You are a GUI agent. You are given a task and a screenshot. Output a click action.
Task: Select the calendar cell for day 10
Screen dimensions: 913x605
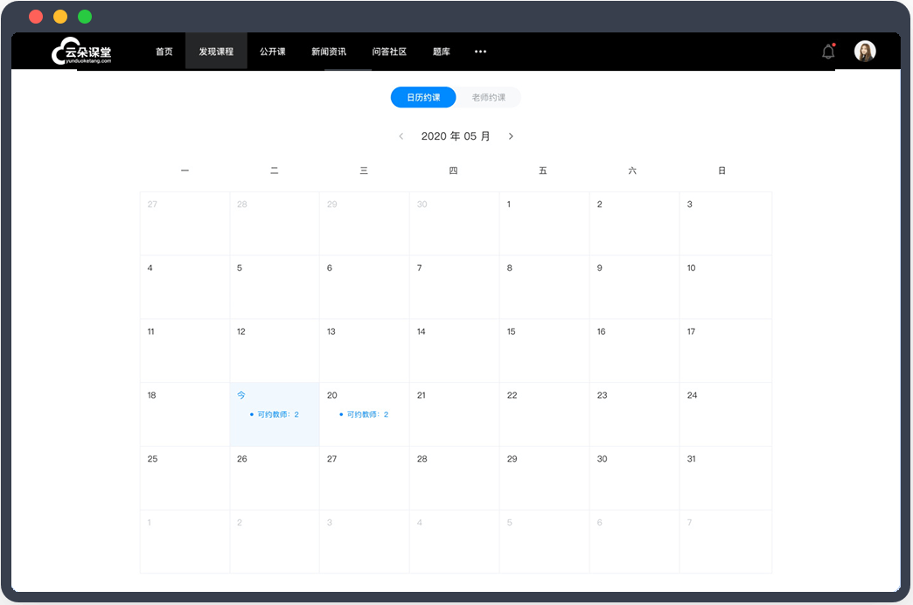coord(726,287)
